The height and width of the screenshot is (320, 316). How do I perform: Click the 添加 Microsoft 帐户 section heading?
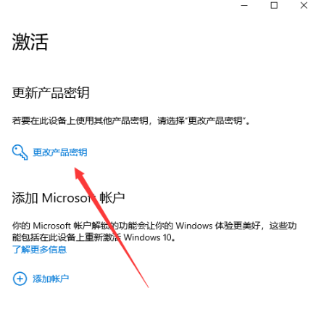[x=68, y=198]
